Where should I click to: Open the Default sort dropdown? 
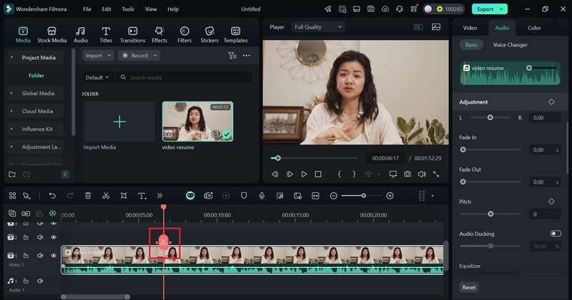[x=97, y=77]
